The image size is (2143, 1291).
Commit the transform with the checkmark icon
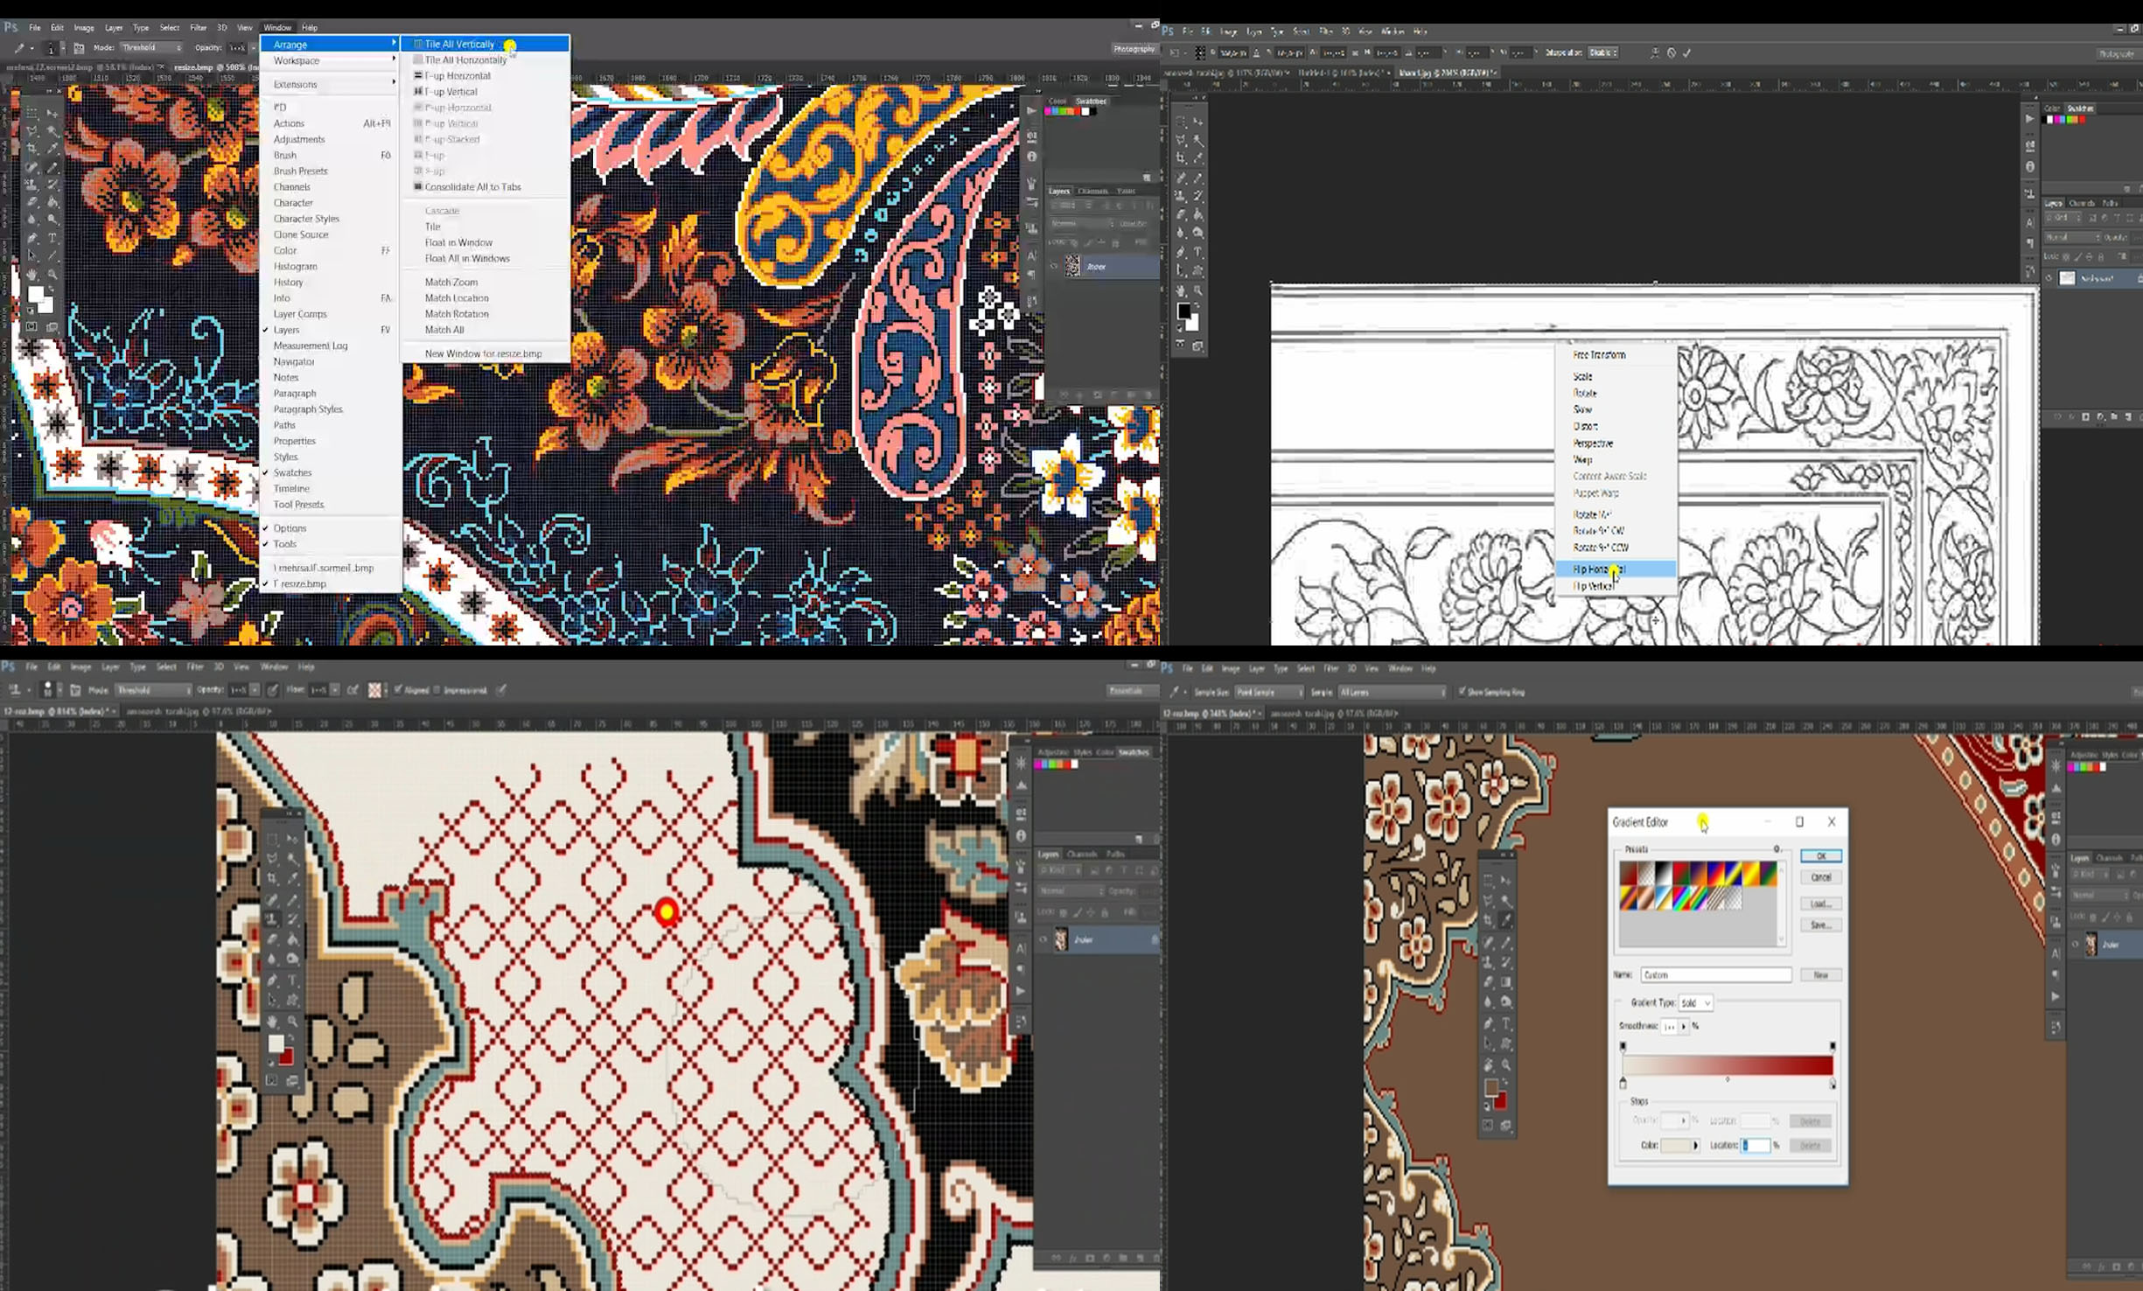click(x=1687, y=53)
